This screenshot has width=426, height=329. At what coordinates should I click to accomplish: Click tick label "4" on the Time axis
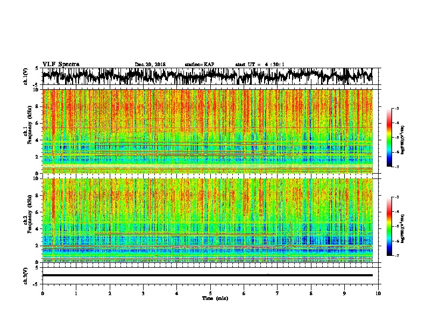[177, 293]
